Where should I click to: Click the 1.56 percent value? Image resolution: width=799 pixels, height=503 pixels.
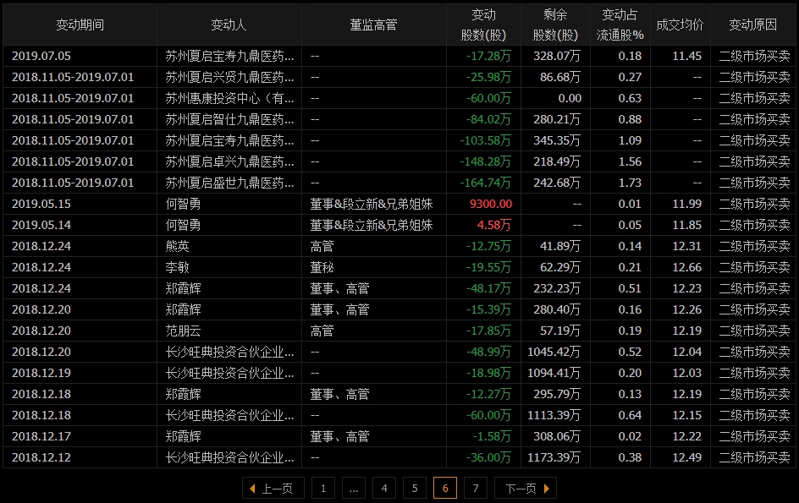[x=630, y=162]
